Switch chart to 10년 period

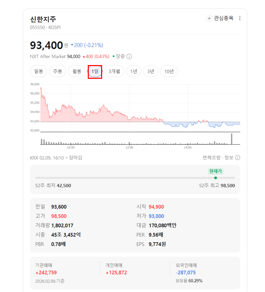point(169,71)
